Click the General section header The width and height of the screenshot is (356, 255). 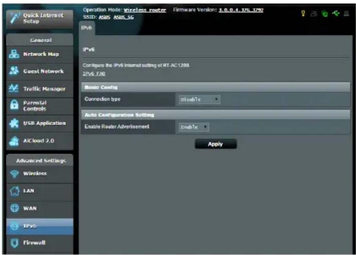click(40, 40)
